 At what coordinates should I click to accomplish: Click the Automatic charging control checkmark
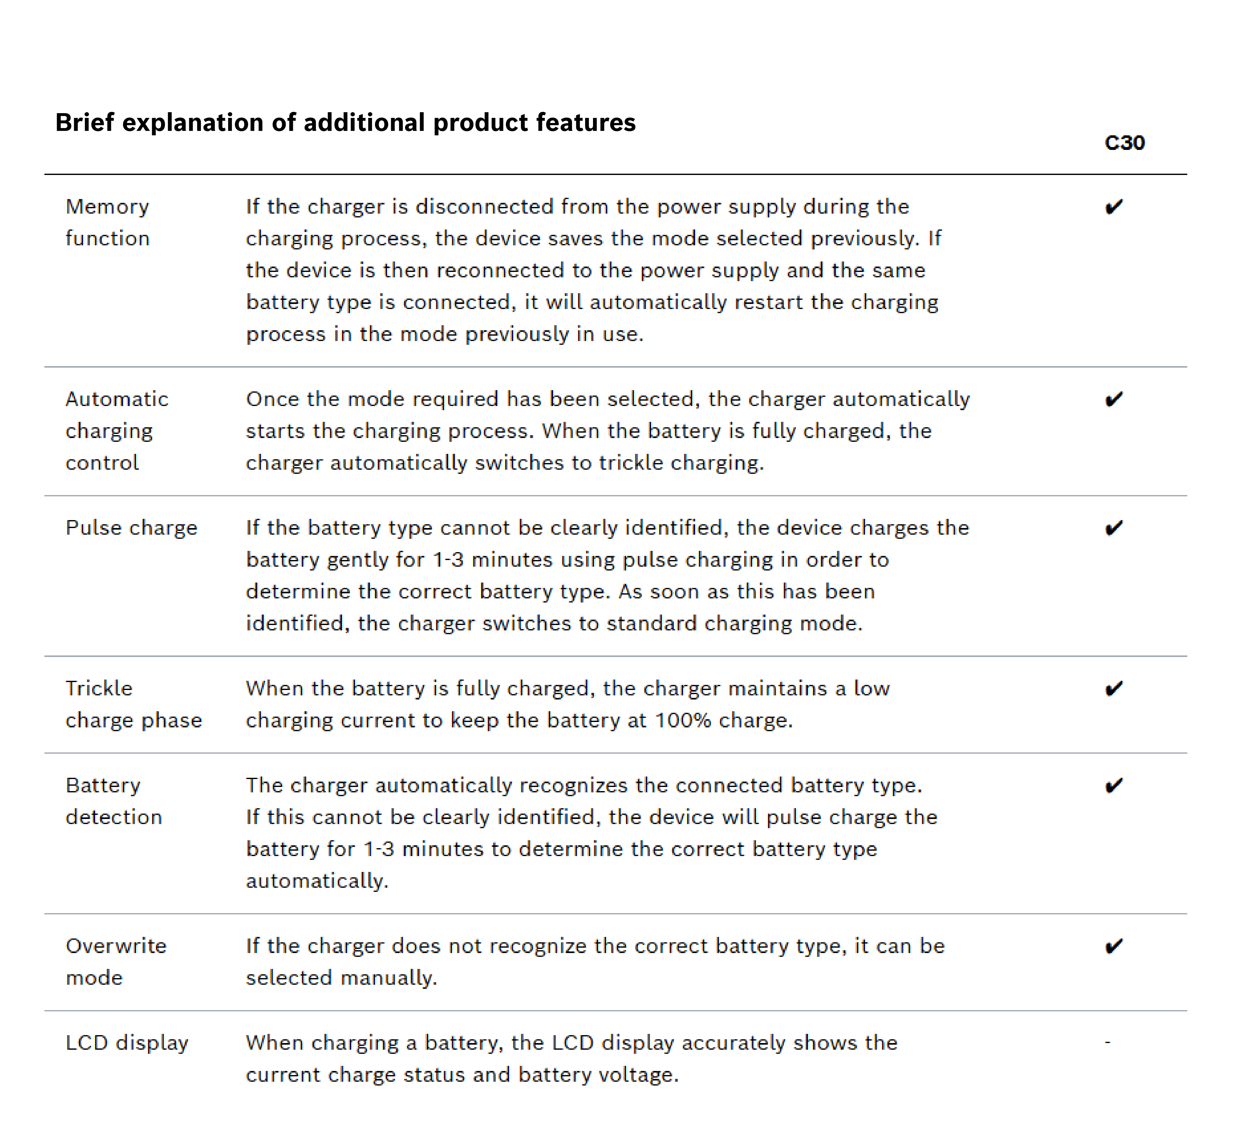pos(1113,400)
